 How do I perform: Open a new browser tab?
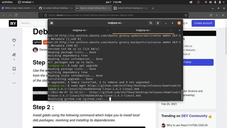153,8
